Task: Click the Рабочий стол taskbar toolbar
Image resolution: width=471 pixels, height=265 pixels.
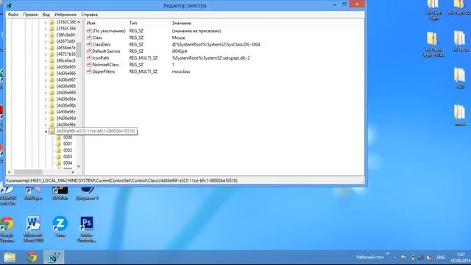Action: click(369, 257)
